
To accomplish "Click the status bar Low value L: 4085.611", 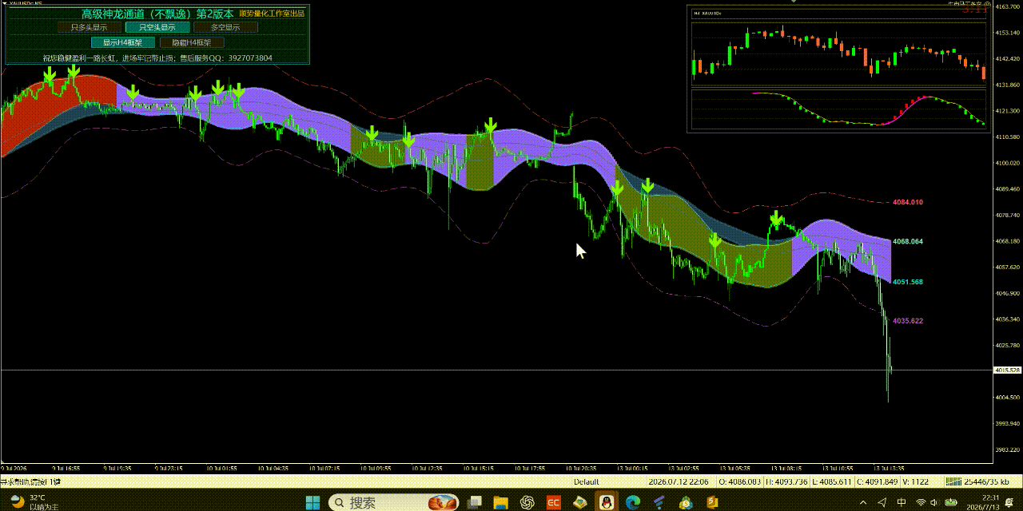I will pos(833,481).
